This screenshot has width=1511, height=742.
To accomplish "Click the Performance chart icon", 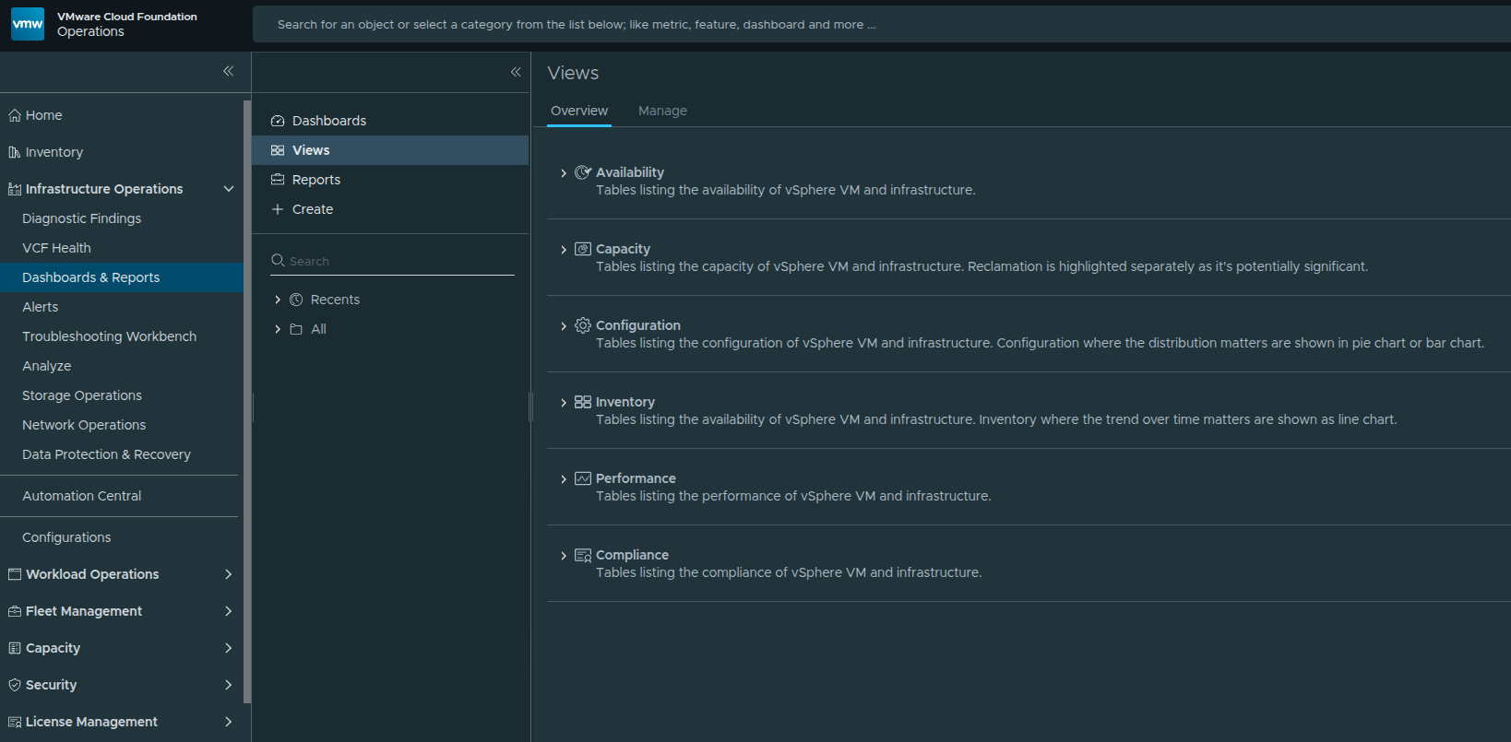I will 583,478.
